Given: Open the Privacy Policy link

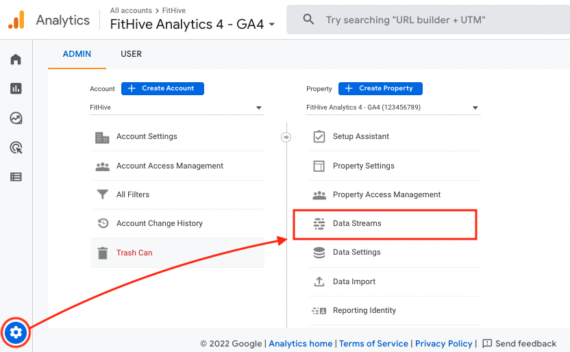Looking at the screenshot, I should coord(443,343).
